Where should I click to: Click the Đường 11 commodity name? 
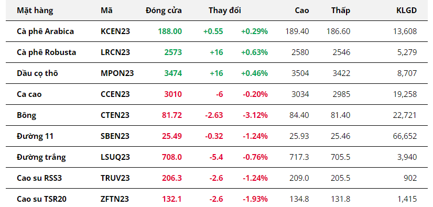pos(35,136)
